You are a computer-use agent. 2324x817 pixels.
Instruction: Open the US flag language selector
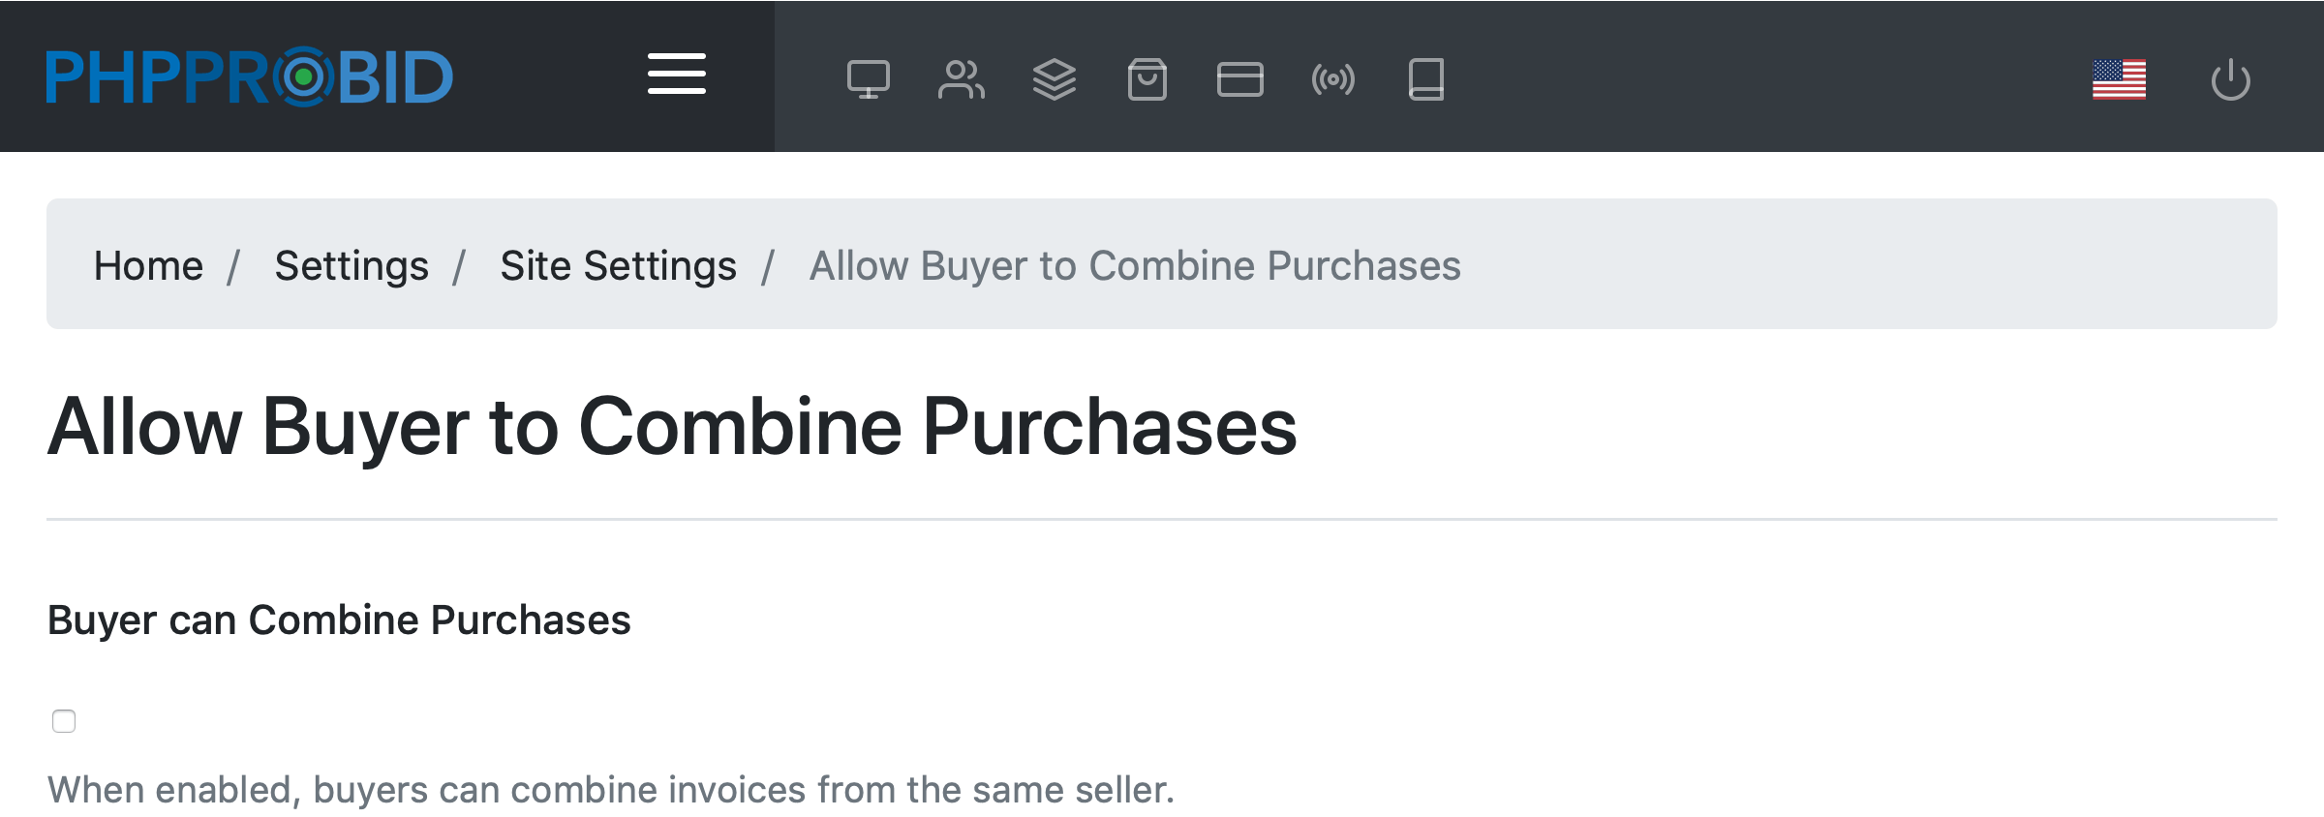tap(2119, 79)
